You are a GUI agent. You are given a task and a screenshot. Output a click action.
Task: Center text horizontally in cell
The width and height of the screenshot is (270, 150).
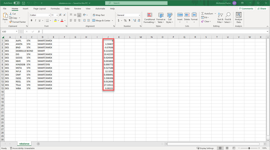click(75, 21)
